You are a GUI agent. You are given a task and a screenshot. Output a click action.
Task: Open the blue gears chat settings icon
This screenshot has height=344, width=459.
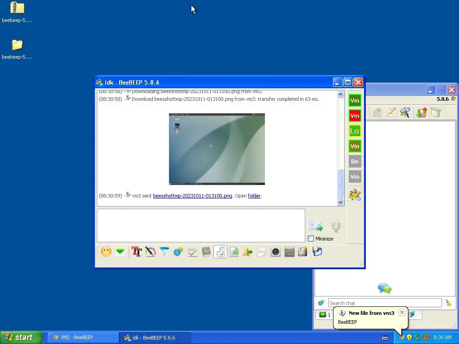pos(178,252)
